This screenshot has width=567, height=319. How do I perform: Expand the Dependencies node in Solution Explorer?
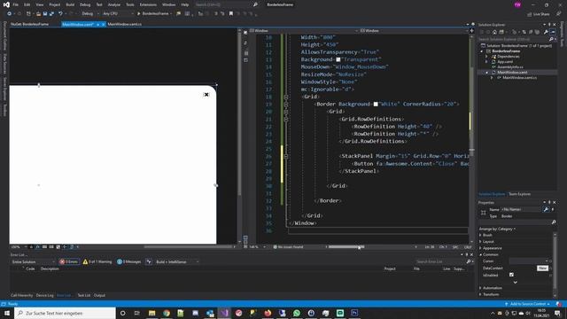[x=486, y=57]
